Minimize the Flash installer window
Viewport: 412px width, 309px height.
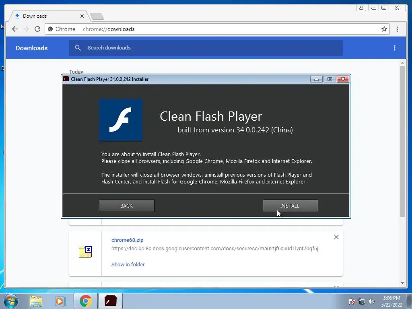(316, 79)
